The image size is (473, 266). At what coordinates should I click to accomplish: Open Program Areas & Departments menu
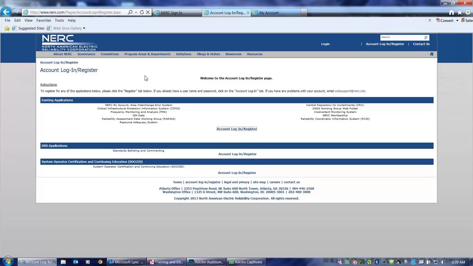tap(147, 54)
